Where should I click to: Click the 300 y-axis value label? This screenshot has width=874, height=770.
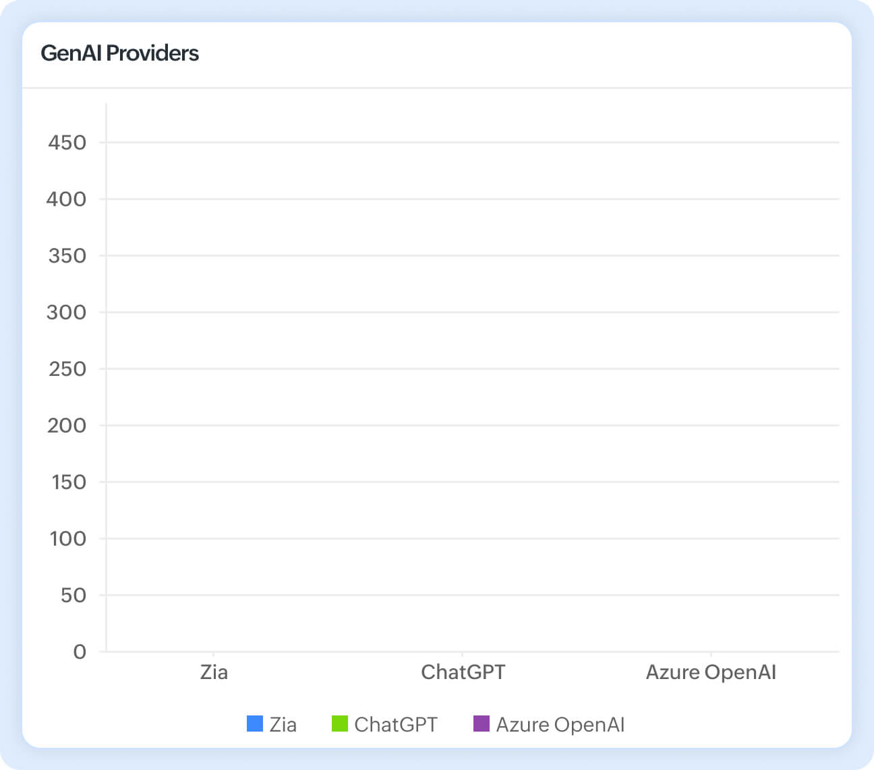(x=67, y=313)
